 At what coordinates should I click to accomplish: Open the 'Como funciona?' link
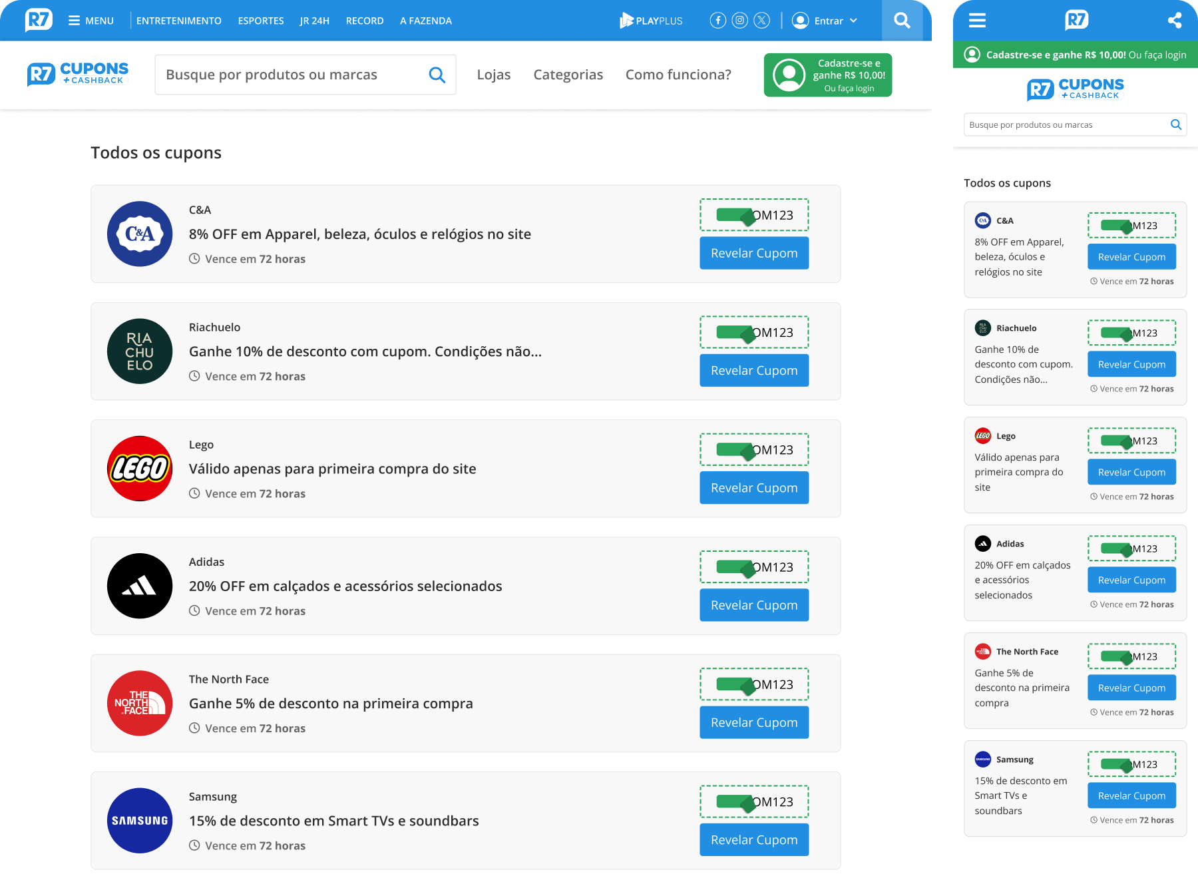[678, 75]
